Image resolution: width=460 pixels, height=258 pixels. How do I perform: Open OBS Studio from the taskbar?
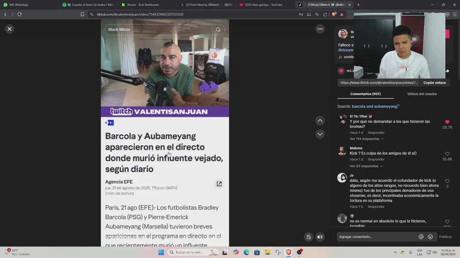click(299, 252)
